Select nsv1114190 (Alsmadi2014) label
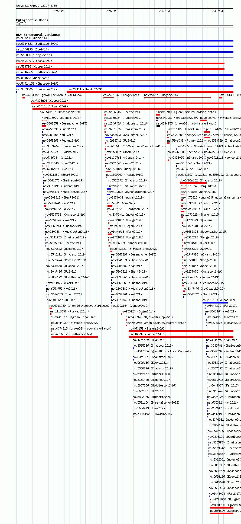 click(x=153, y=414)
